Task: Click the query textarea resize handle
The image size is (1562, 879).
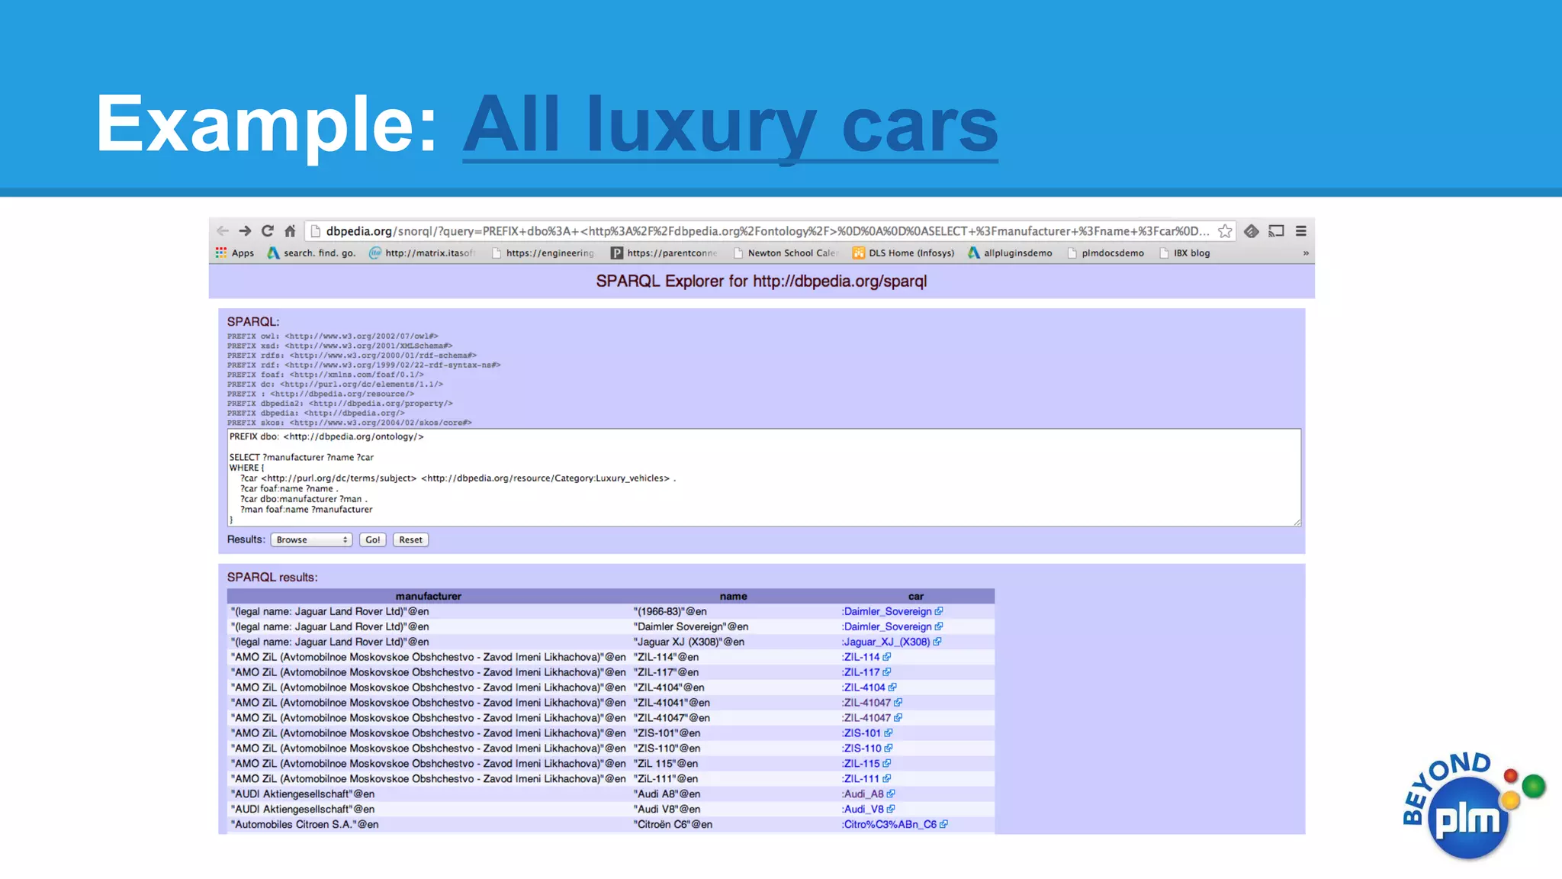Action: [x=1297, y=521]
